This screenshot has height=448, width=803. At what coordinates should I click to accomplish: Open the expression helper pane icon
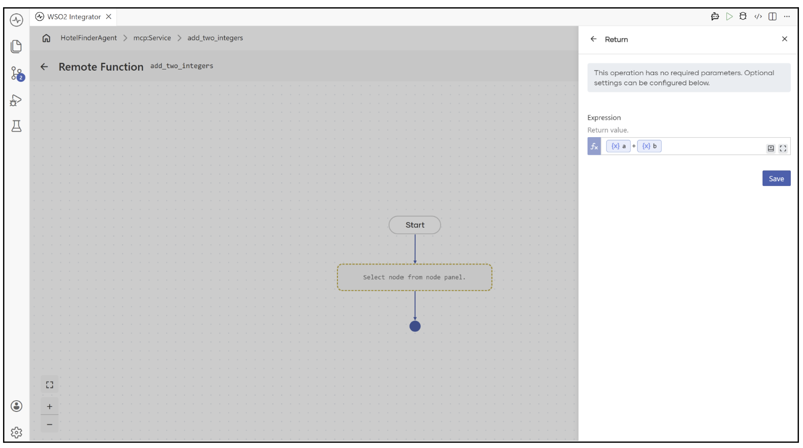[x=771, y=148]
